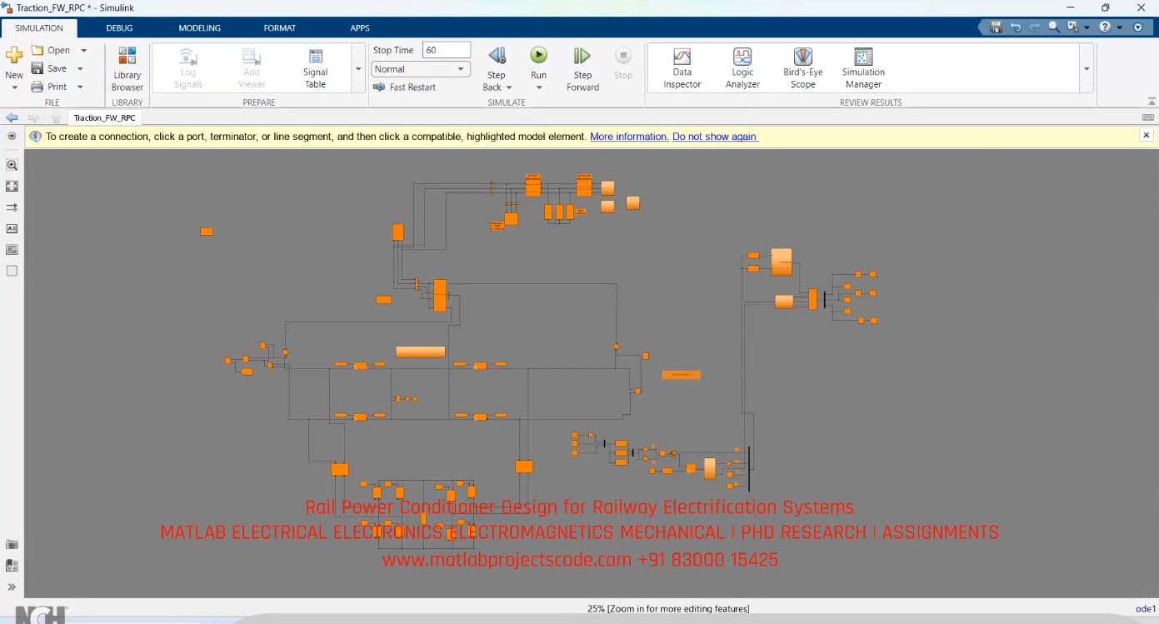The width and height of the screenshot is (1159, 624).
Task: Open the New dropdown arrow
Action: coord(14,87)
